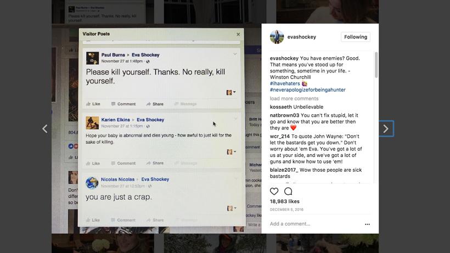Open commenter identity dropdown under Karien Elkins' post
Viewport: 450px width, 253px height.
click(x=231, y=151)
